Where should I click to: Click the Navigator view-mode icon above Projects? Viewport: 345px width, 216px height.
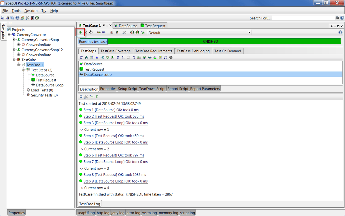point(10,24)
